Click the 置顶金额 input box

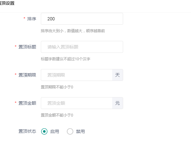[x=76, y=103]
